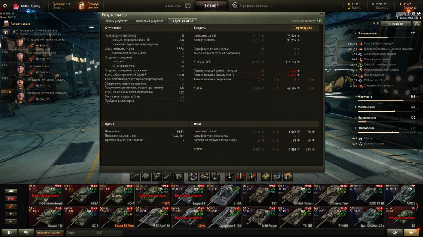The image size is (423, 237).
Task: Open the first-aid kit consumable slot
Action: (266, 176)
